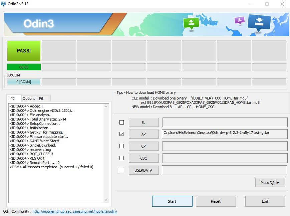Click the CSC file browse button
Viewport: 290px width, 216px height.
pyautogui.click(x=144, y=158)
